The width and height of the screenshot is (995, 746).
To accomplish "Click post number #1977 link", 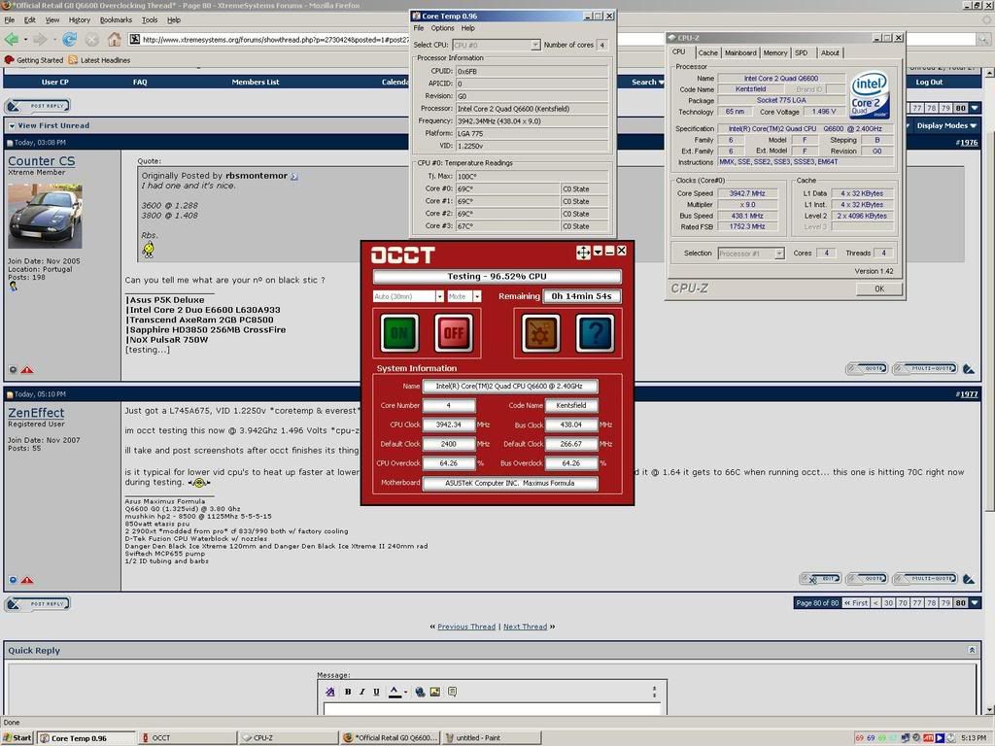I will [x=968, y=394].
